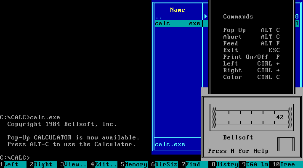Screen dimensions: 303x168
Task: Click the calculator display showing 42
Action: [252, 117]
